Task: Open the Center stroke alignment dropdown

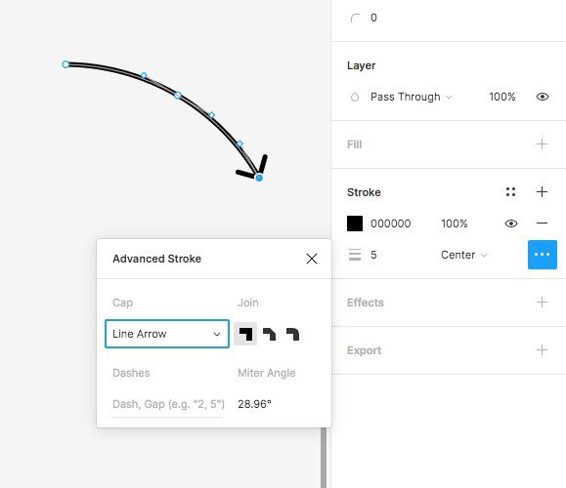Action: [x=463, y=255]
